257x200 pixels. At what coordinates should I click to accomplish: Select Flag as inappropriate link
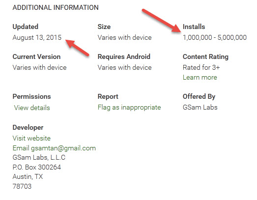pyautogui.click(x=129, y=108)
